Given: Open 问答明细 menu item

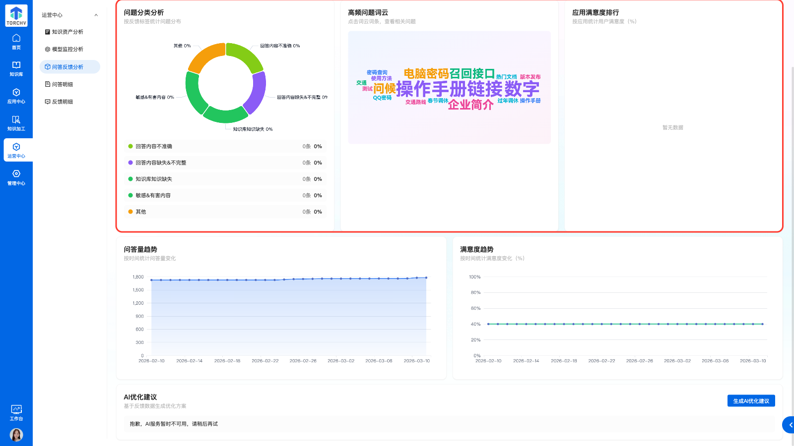Looking at the screenshot, I should (x=63, y=85).
